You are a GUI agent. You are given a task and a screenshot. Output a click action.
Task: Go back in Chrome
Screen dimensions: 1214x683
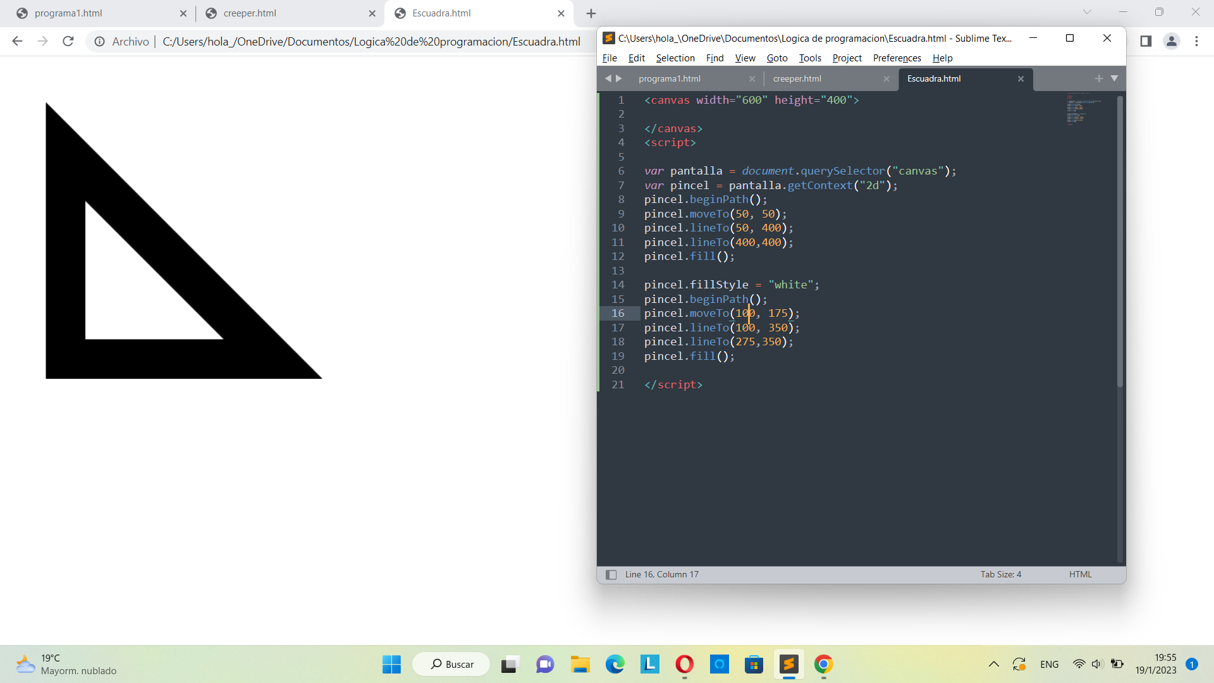(17, 41)
